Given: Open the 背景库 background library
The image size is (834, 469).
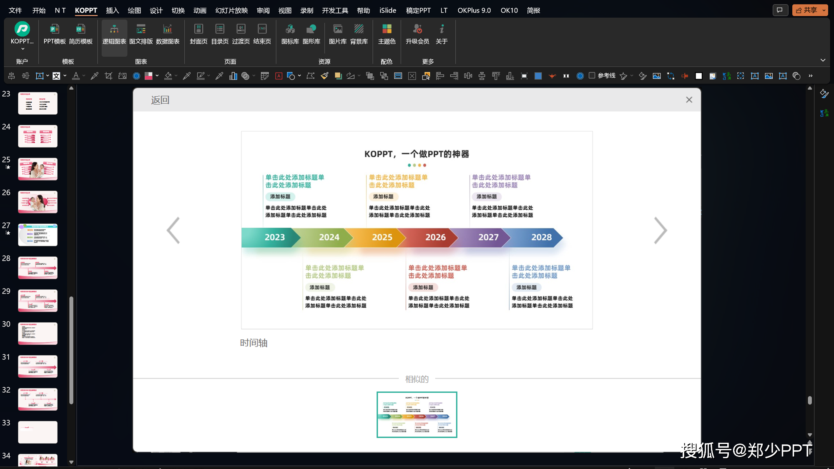Looking at the screenshot, I should pos(359,33).
